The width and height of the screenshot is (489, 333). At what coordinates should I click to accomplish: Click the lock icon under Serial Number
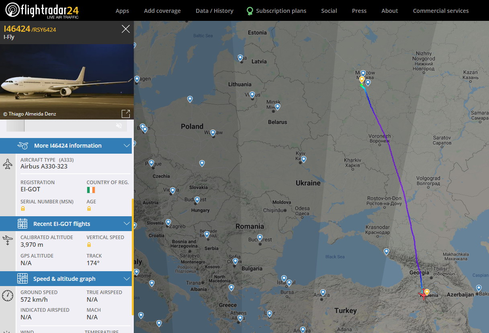(23, 209)
